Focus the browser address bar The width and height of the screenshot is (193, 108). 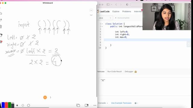[137, 5]
